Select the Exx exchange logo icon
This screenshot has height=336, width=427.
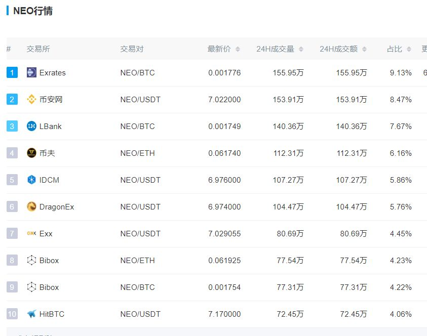pos(31,233)
